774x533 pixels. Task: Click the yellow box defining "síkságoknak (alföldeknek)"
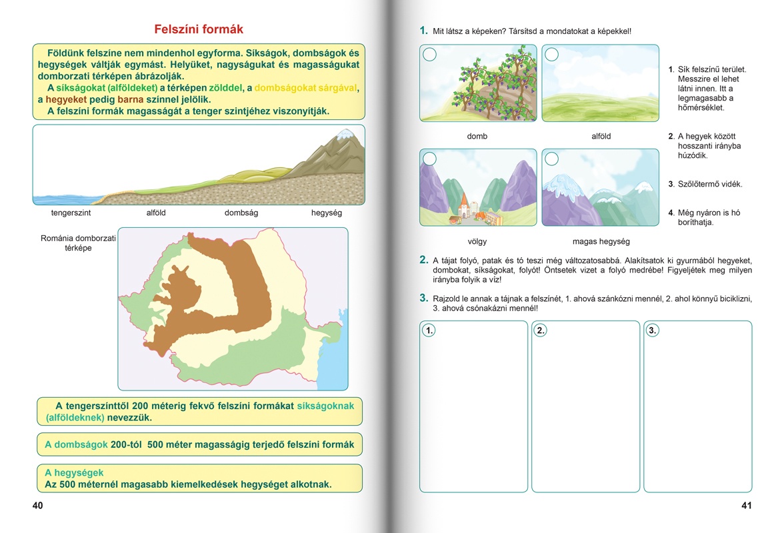(x=199, y=412)
